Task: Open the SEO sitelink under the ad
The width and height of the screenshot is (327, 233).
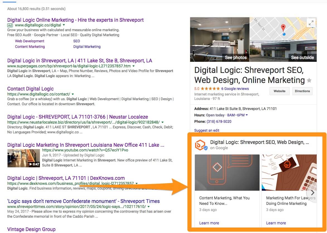Action: tap(77, 41)
